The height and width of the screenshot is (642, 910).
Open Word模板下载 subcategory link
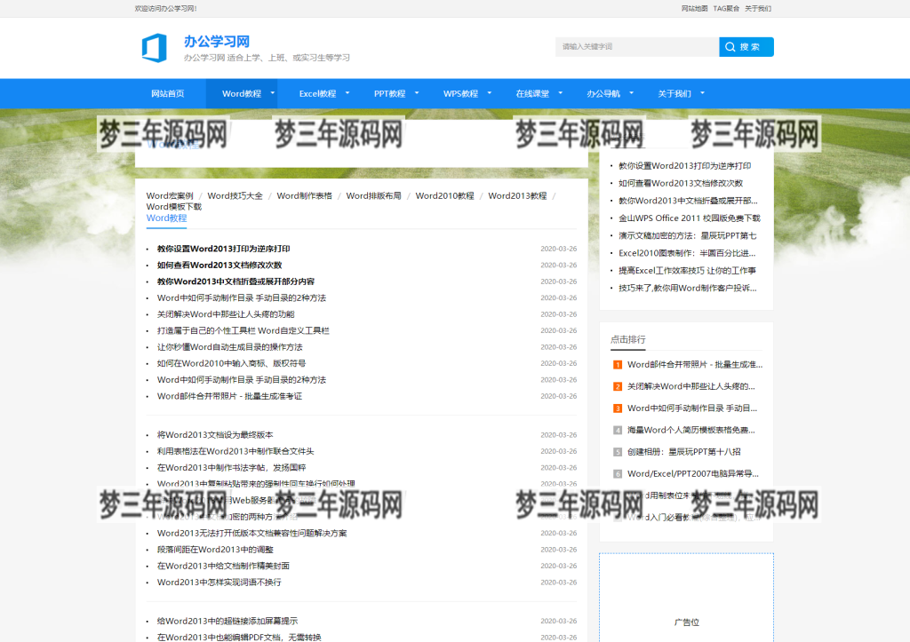(x=174, y=207)
